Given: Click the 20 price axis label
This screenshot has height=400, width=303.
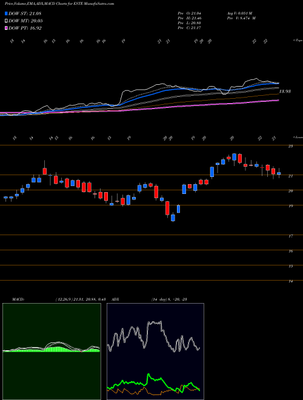Looking at the screenshot, I should point(291,191).
